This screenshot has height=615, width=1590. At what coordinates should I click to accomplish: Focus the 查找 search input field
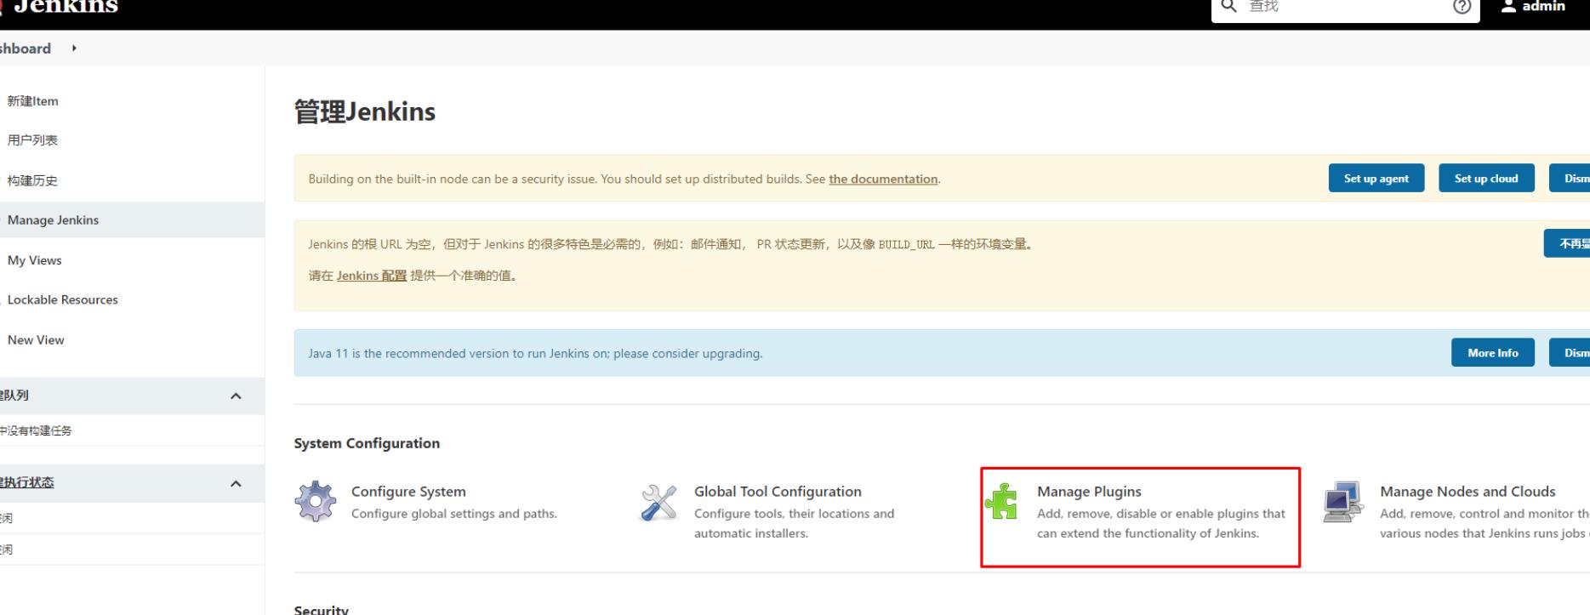(1344, 7)
